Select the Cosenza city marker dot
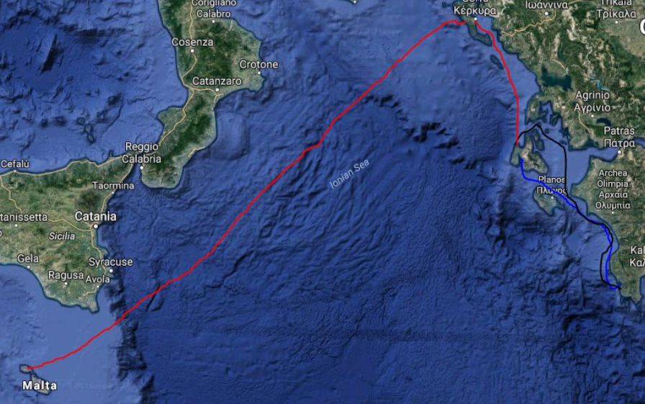Image resolution: width=645 pixels, height=404 pixels. point(192,51)
